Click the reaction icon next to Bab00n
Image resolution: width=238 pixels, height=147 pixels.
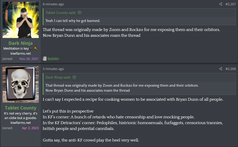45,59
